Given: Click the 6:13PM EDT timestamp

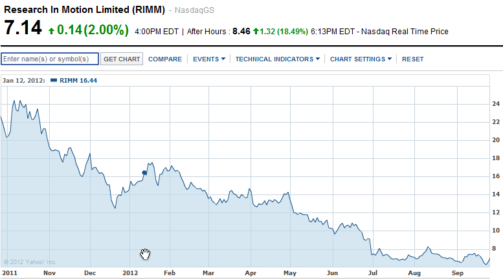Looking at the screenshot, I should (x=333, y=32).
